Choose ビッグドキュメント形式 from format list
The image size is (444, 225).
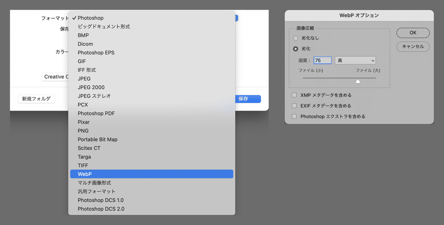152,27
